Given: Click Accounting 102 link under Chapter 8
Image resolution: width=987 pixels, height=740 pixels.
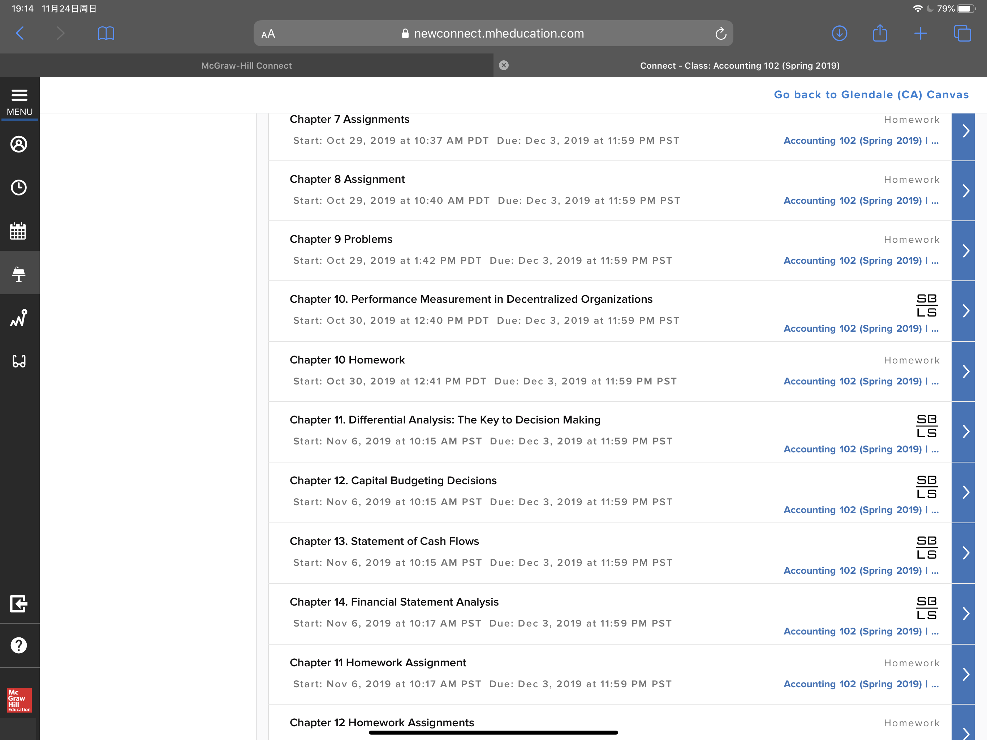Looking at the screenshot, I should [861, 201].
